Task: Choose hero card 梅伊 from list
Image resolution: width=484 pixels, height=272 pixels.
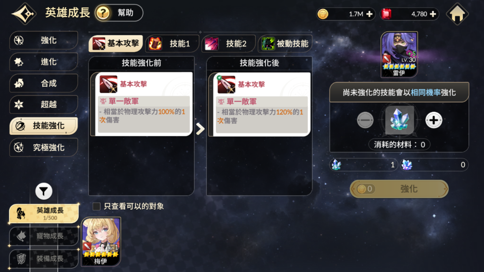Action: pyautogui.click(x=101, y=242)
